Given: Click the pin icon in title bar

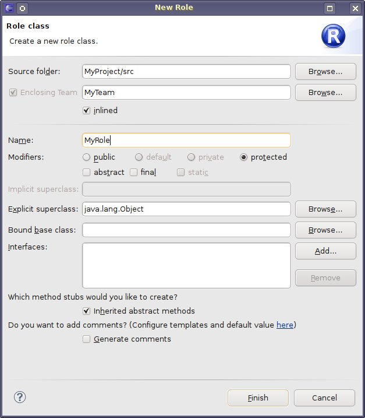Looking at the screenshot, I should pyautogui.click(x=22, y=8).
